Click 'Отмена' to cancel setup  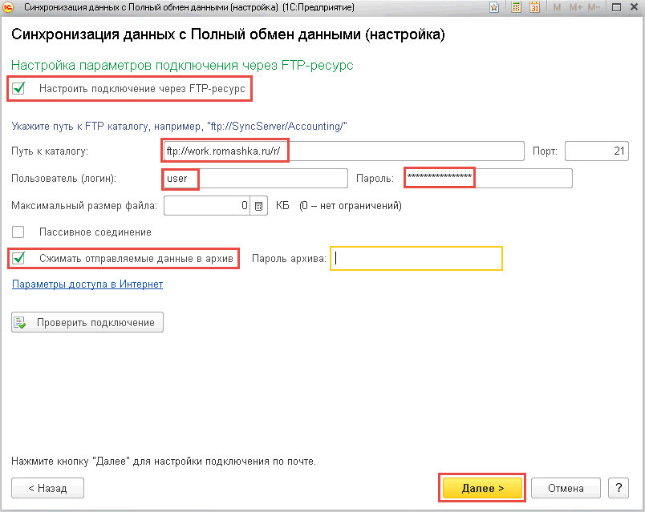(x=566, y=488)
